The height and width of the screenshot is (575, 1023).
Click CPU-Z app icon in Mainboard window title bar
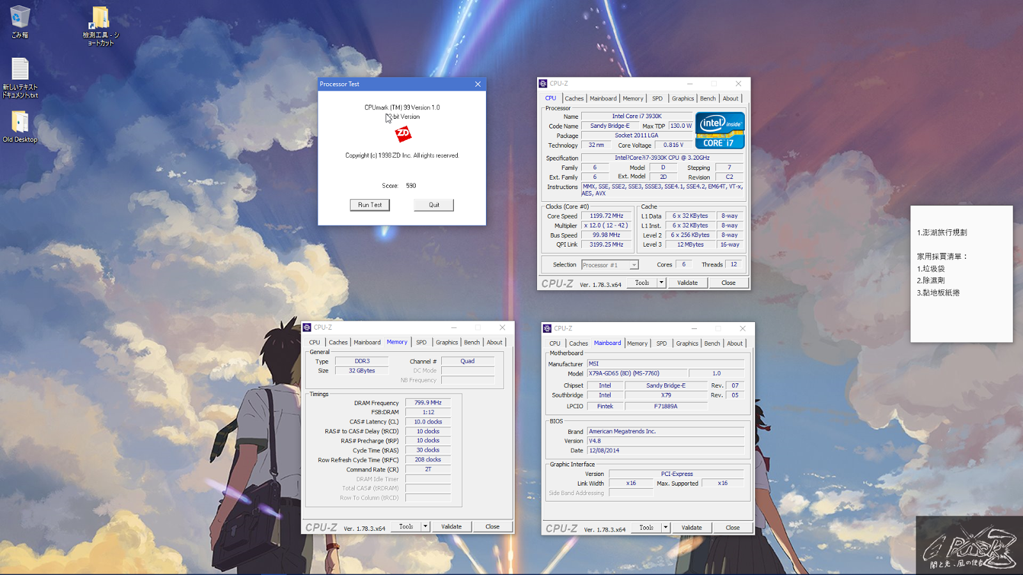(x=547, y=328)
